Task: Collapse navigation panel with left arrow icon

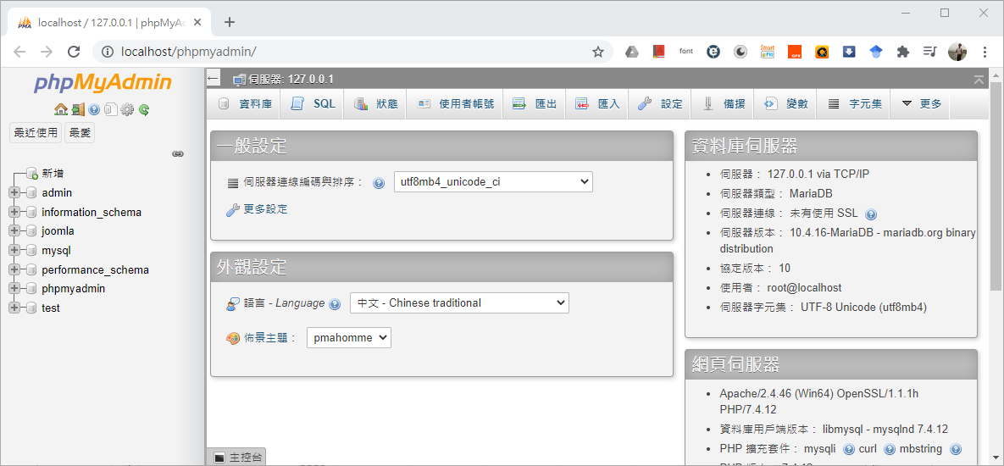Action: (214, 79)
